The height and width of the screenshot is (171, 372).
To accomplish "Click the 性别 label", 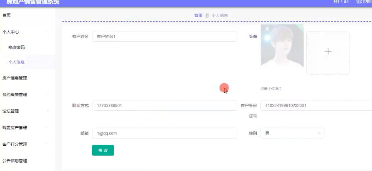I will coord(253,133).
